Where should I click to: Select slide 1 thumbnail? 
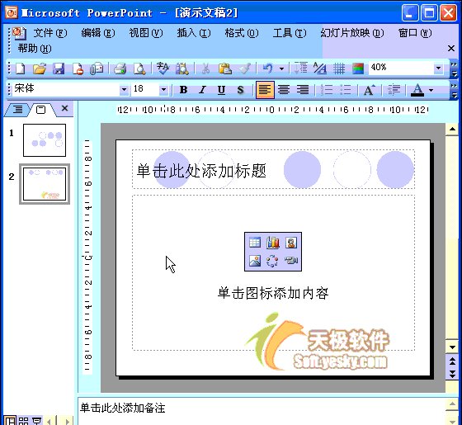[x=45, y=140]
